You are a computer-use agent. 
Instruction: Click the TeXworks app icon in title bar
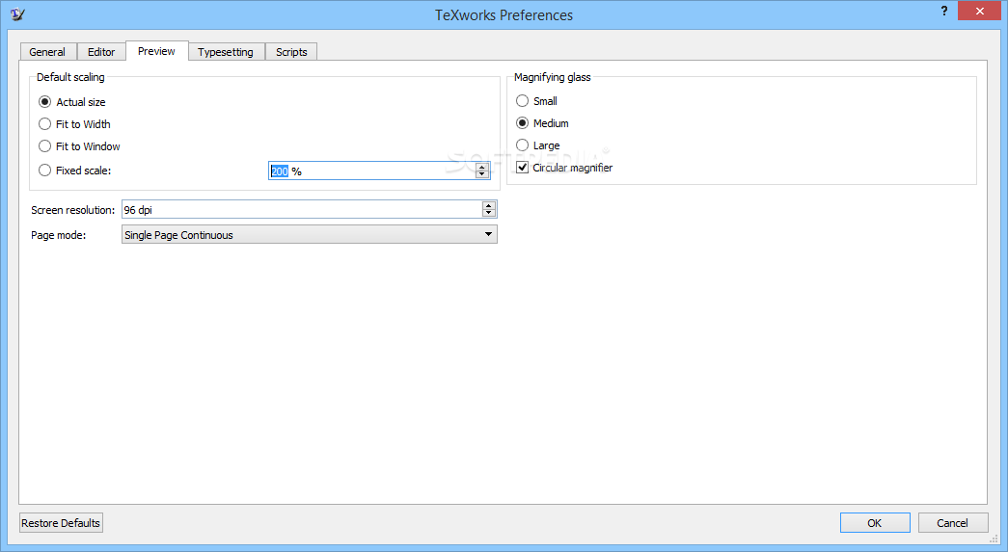click(x=17, y=13)
